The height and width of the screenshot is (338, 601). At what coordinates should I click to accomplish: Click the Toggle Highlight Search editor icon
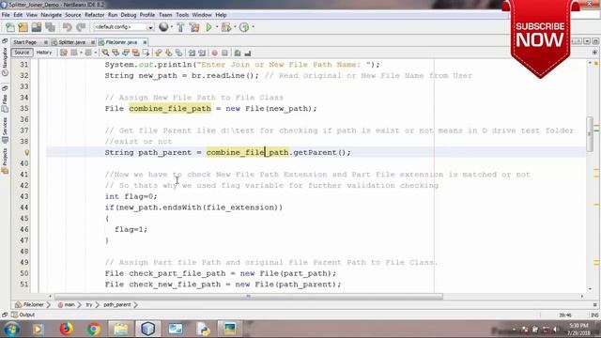click(x=135, y=53)
